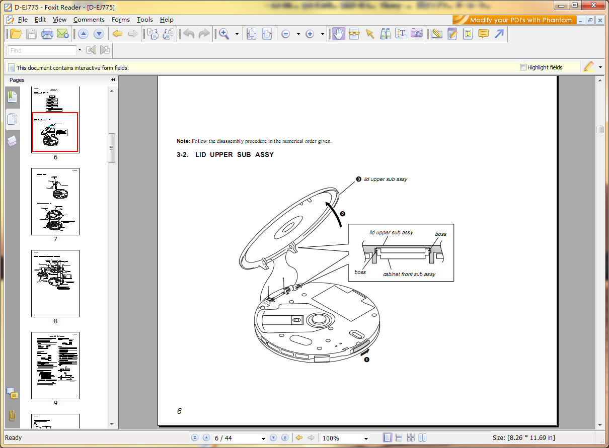The image size is (609, 448).
Task: Open the Comments panel icon
Action: tap(13, 394)
